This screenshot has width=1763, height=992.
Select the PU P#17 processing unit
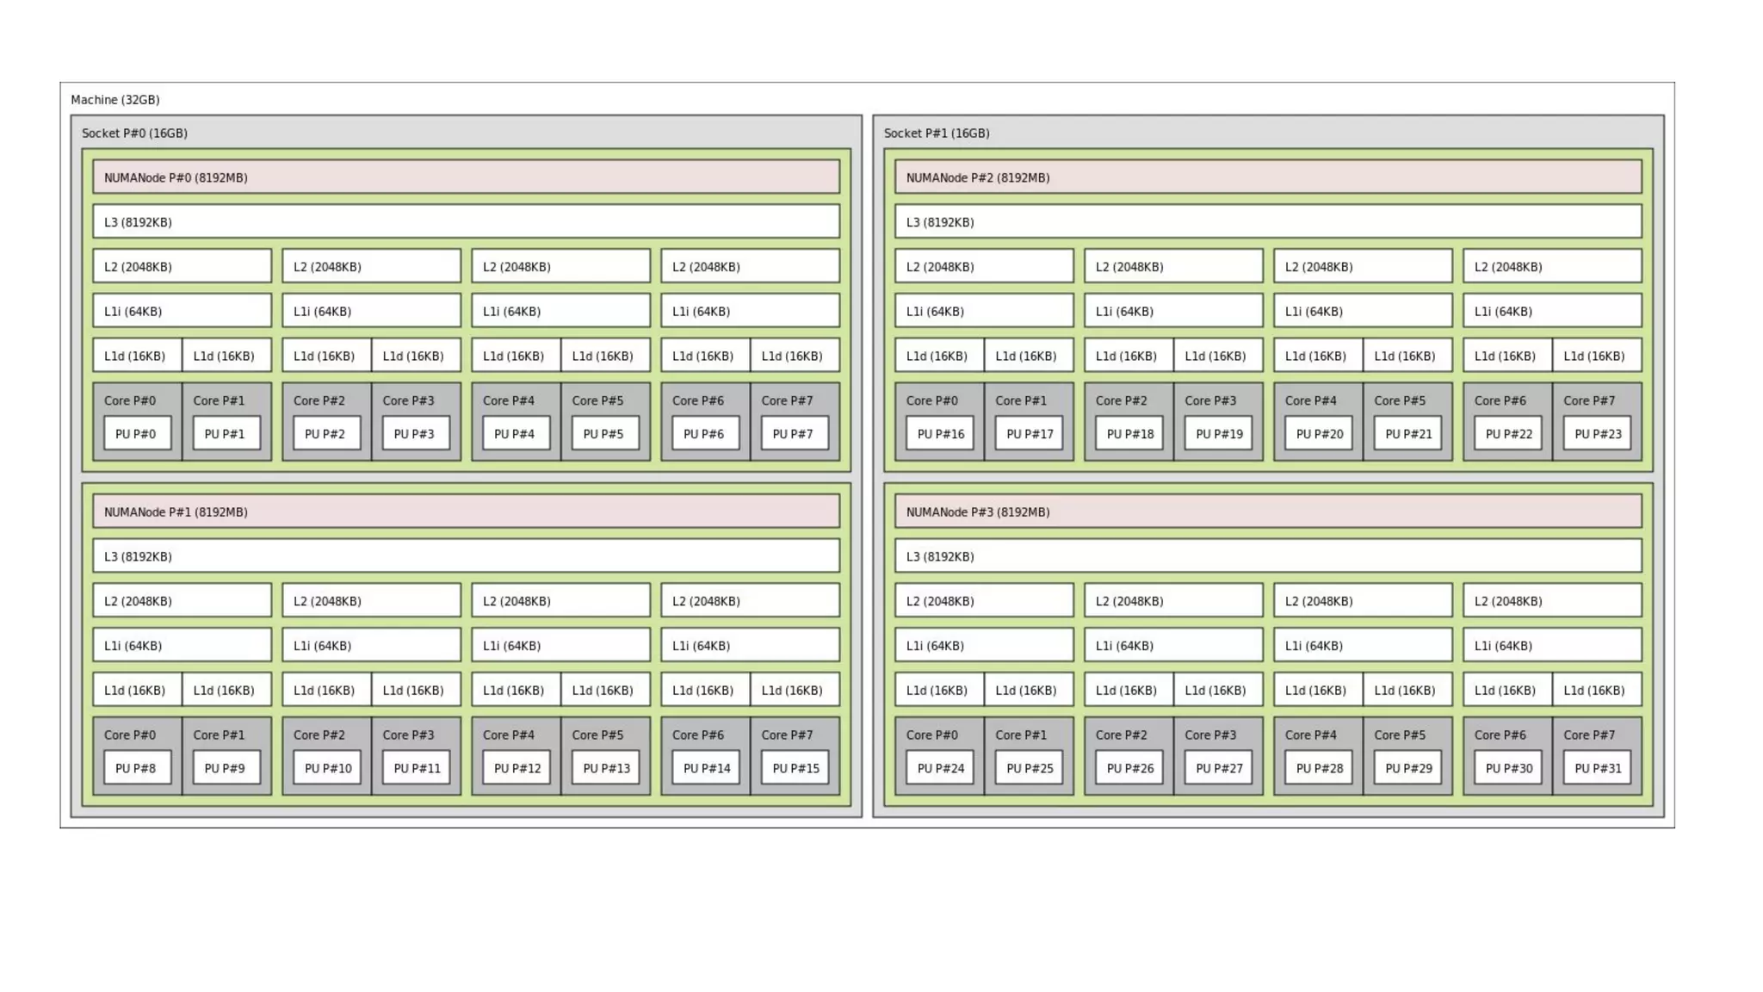(x=1029, y=433)
